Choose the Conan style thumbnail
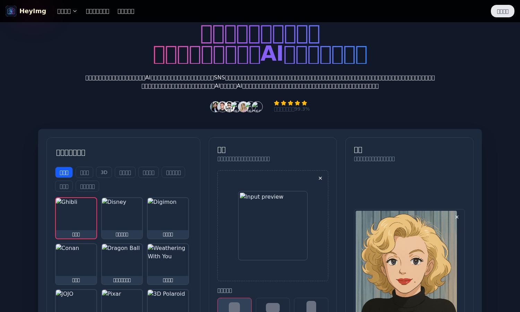This screenshot has height=312, width=520. click(x=76, y=264)
